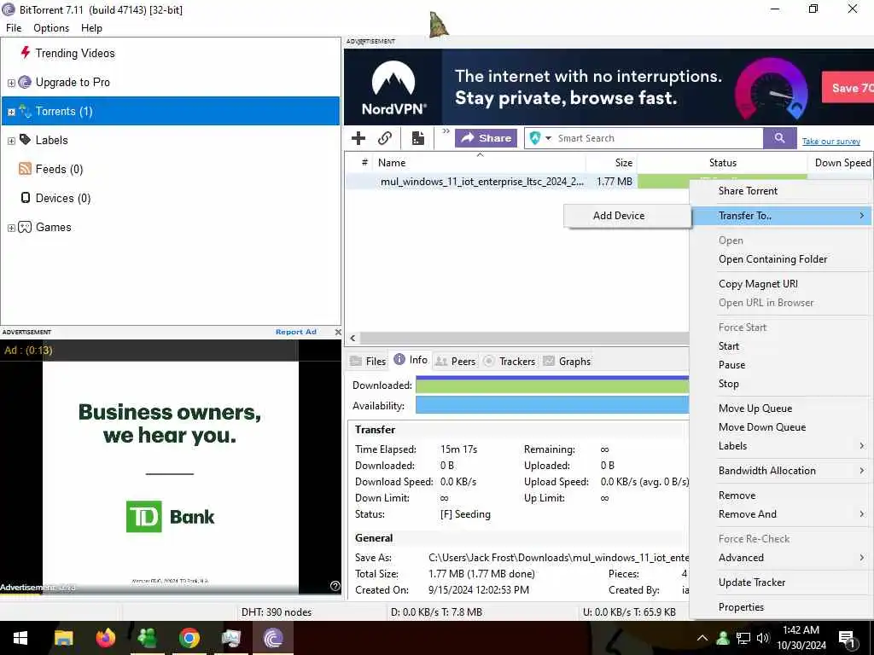Viewport: 874px width, 655px height.
Task: Switch to the Info tab
Action: [411, 360]
